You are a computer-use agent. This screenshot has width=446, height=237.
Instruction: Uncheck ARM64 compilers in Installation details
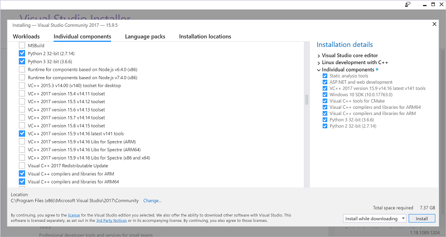(x=325, y=107)
